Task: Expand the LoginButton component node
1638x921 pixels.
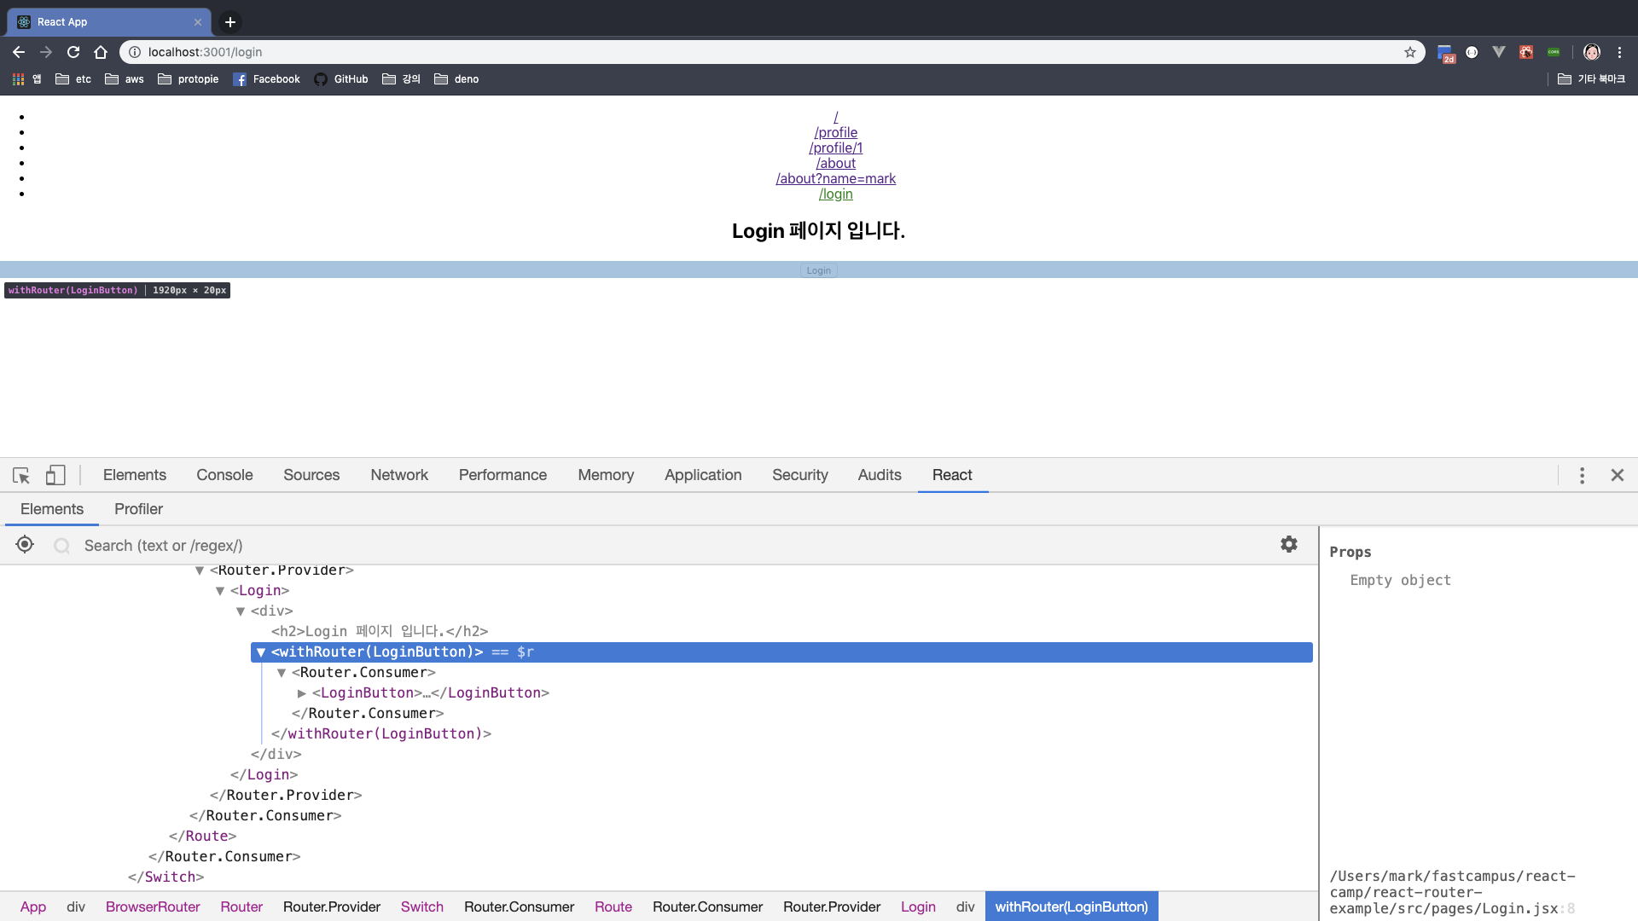Action: tap(302, 693)
